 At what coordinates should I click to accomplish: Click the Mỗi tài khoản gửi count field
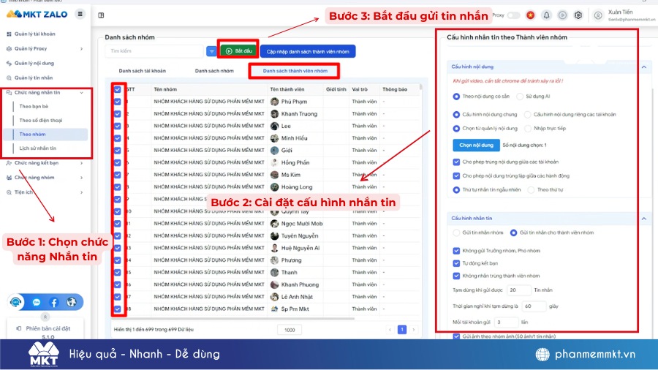tap(506, 322)
